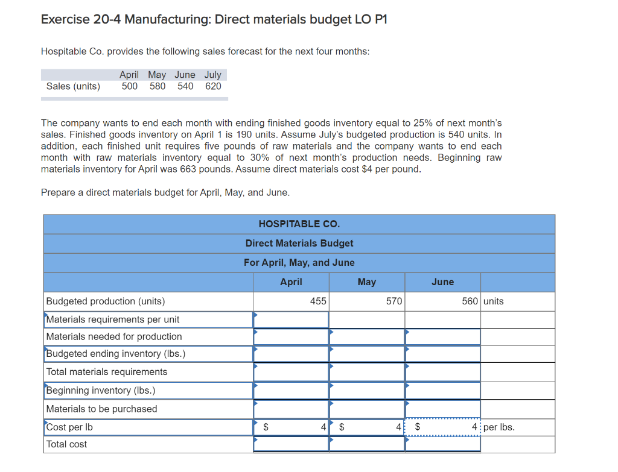Select the June Materials to be purchased cell
618x472 pixels.
pyautogui.click(x=442, y=409)
